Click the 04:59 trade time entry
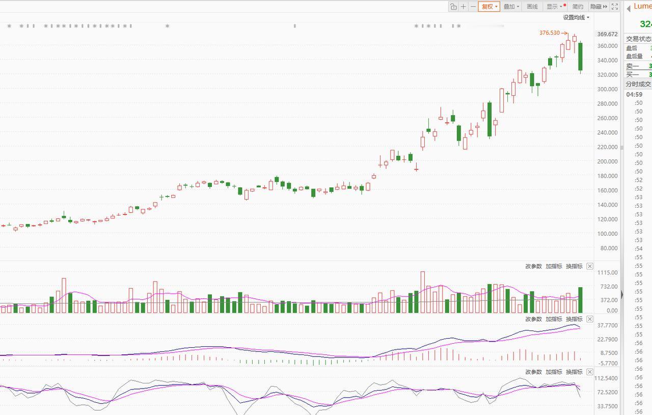The image size is (652, 415). (x=634, y=94)
